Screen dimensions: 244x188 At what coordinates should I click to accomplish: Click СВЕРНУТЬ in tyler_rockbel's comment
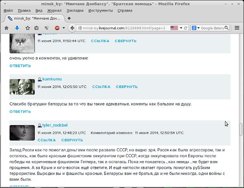coord(72,140)
